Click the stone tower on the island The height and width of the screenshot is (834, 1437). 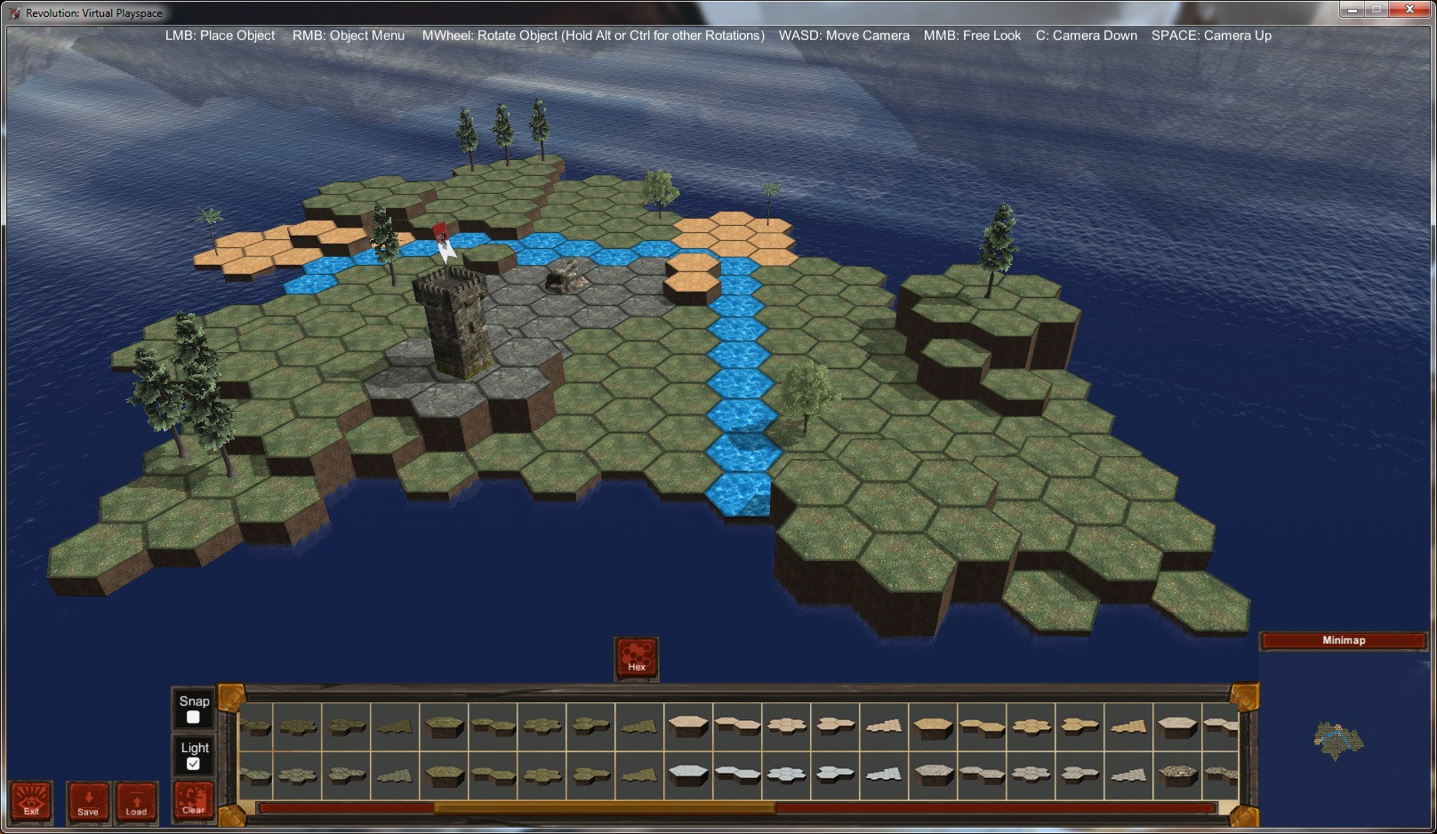(x=454, y=323)
